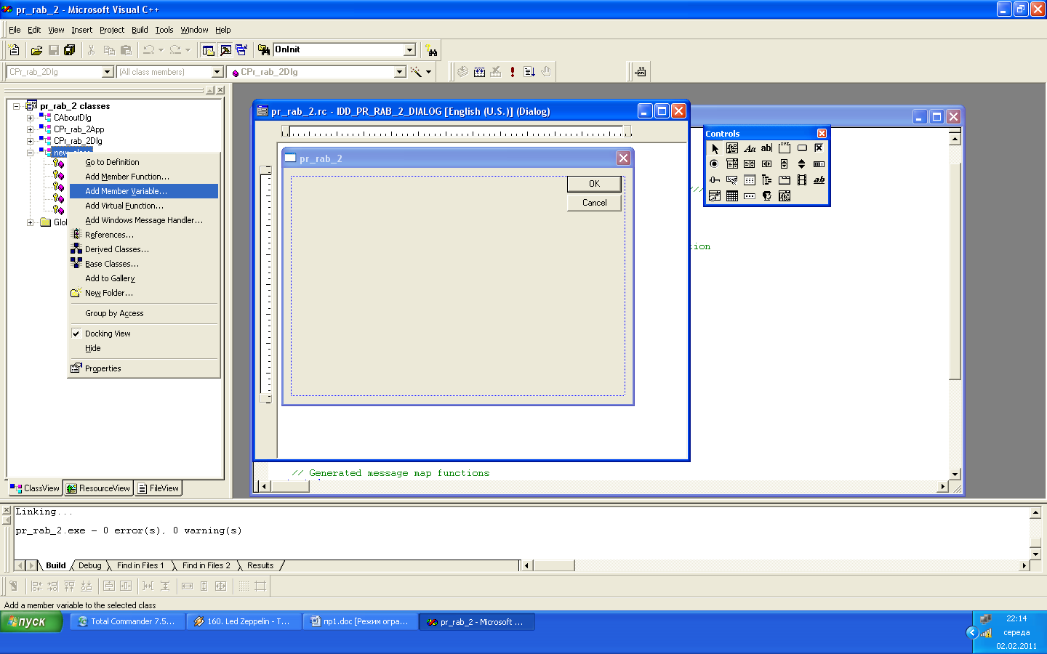Click the New Text File toolbar icon
The width and height of the screenshot is (1047, 654).
[14, 50]
